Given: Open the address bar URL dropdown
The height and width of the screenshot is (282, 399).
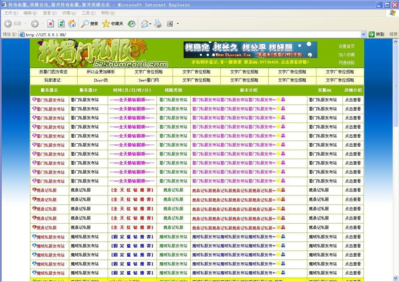Looking at the screenshot, I should (363, 34).
